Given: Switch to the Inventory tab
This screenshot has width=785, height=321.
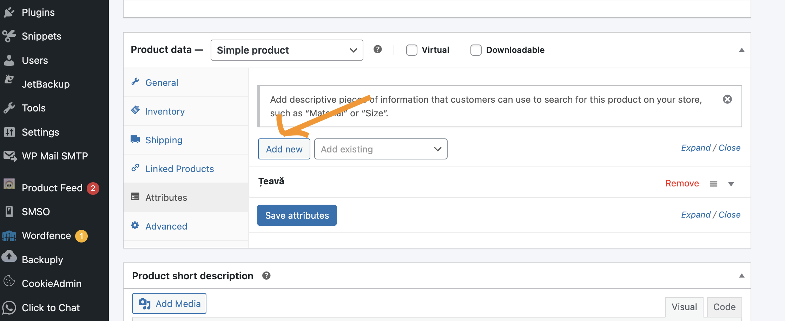Looking at the screenshot, I should coord(165,111).
